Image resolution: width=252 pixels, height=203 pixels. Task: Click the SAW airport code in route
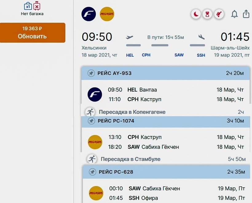pos(179,55)
